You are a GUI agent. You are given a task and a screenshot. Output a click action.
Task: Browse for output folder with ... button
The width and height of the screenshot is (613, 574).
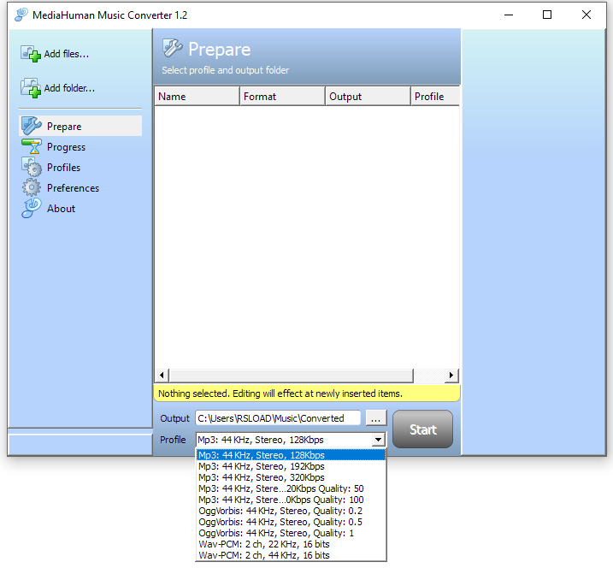click(375, 418)
